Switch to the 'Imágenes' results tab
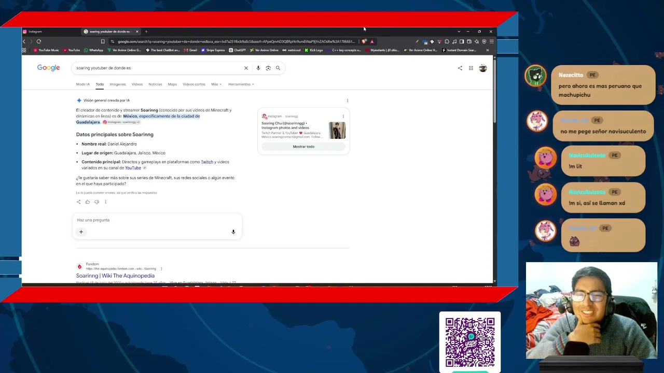This screenshot has width=664, height=373. tap(118, 84)
